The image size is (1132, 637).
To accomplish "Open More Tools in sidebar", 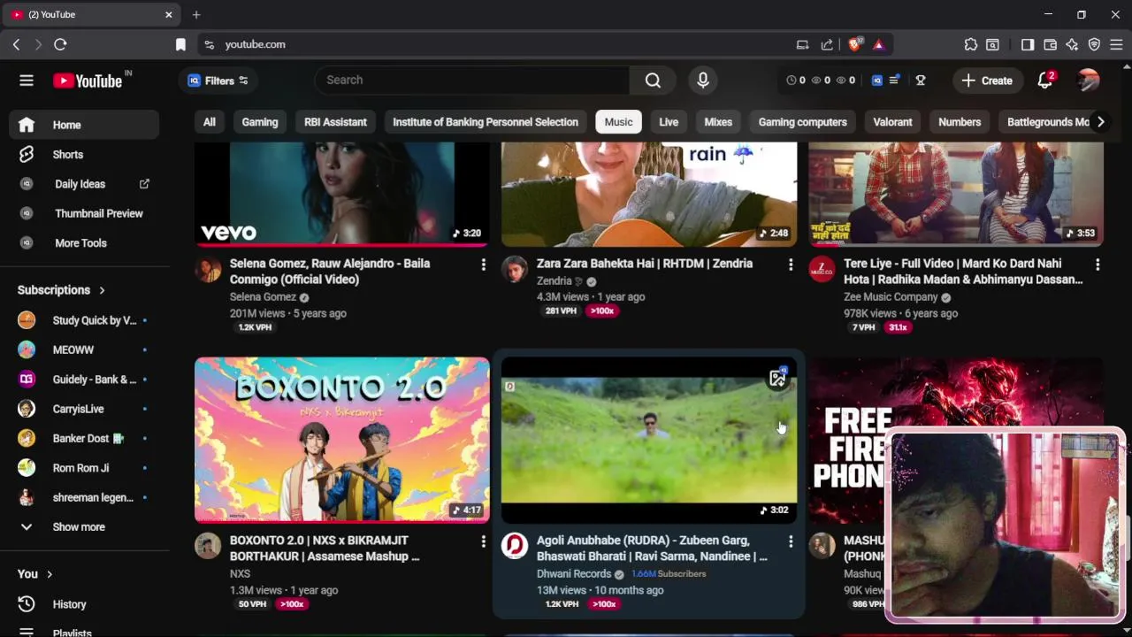I will 85,243.
